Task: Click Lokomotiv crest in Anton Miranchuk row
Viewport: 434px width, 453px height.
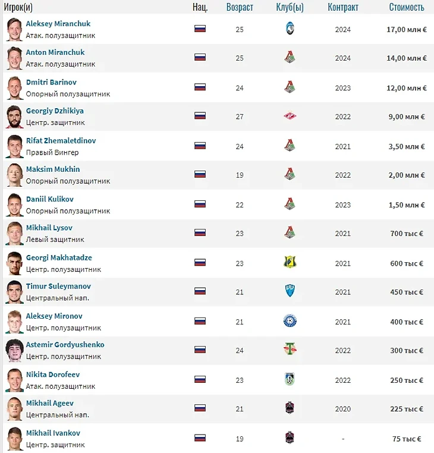Action: click(290, 57)
